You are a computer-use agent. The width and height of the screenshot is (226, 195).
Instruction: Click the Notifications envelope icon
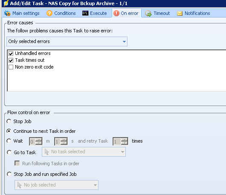point(180,13)
